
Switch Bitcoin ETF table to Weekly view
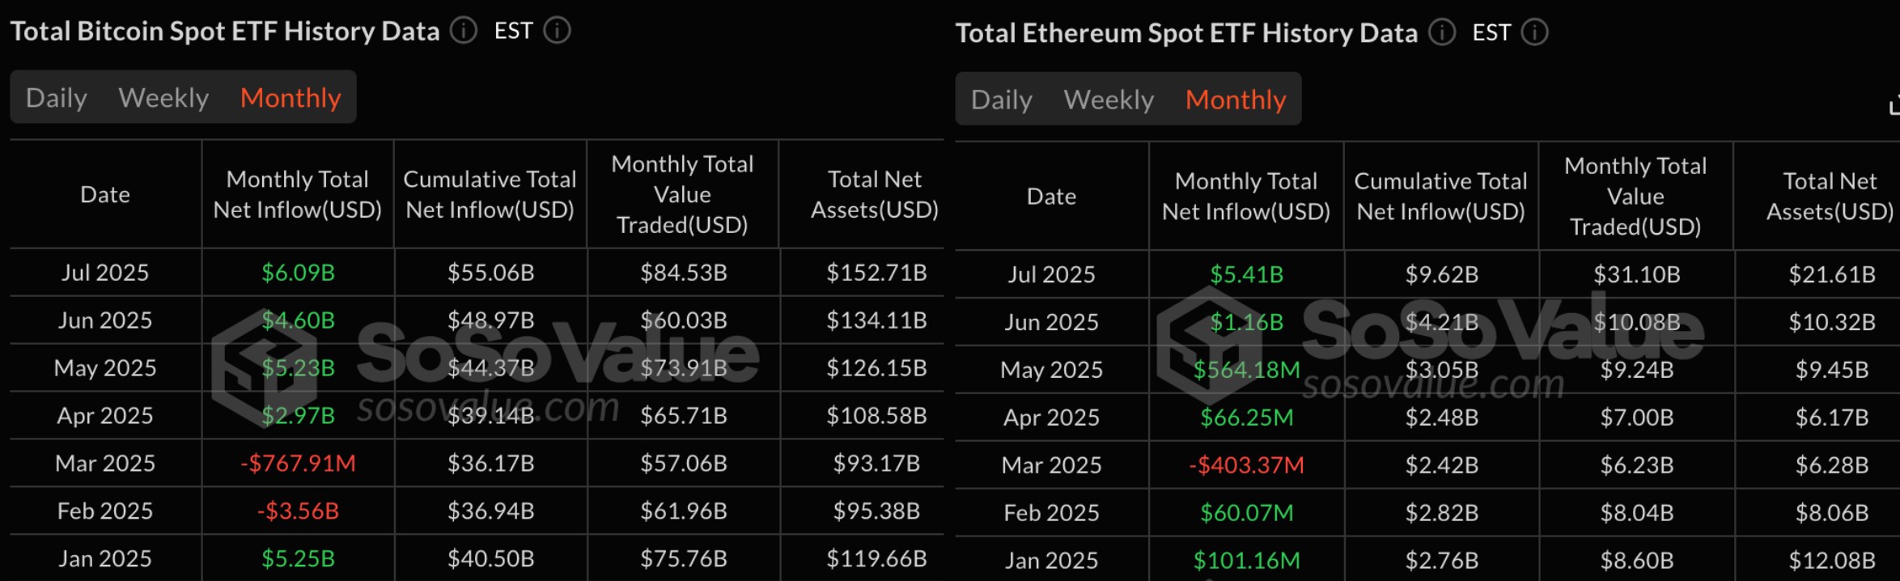coord(163,98)
